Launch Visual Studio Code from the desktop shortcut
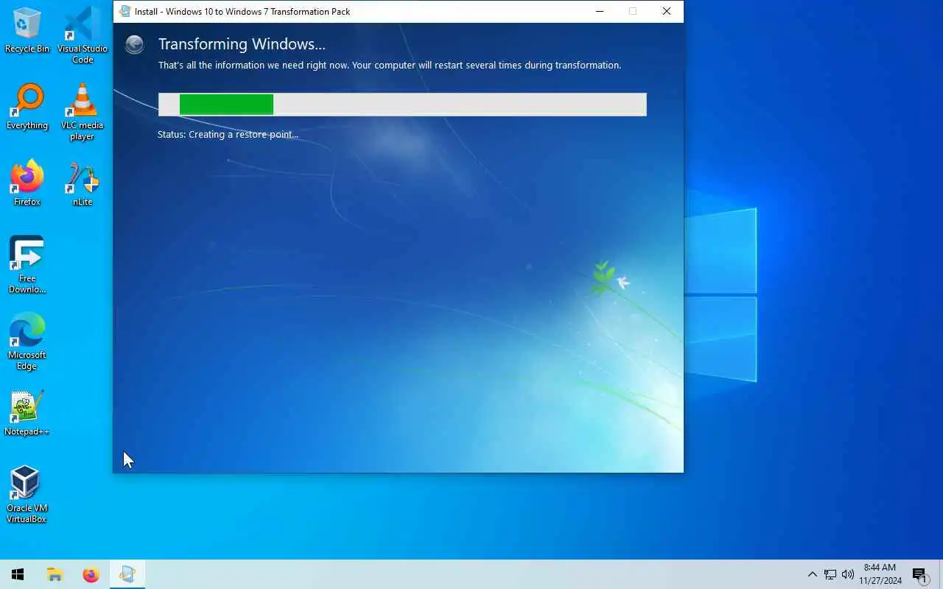The height and width of the screenshot is (589, 943). [x=83, y=35]
